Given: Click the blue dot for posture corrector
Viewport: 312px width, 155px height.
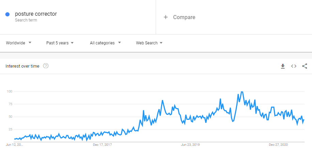Looking at the screenshot, I should tap(7, 14).
